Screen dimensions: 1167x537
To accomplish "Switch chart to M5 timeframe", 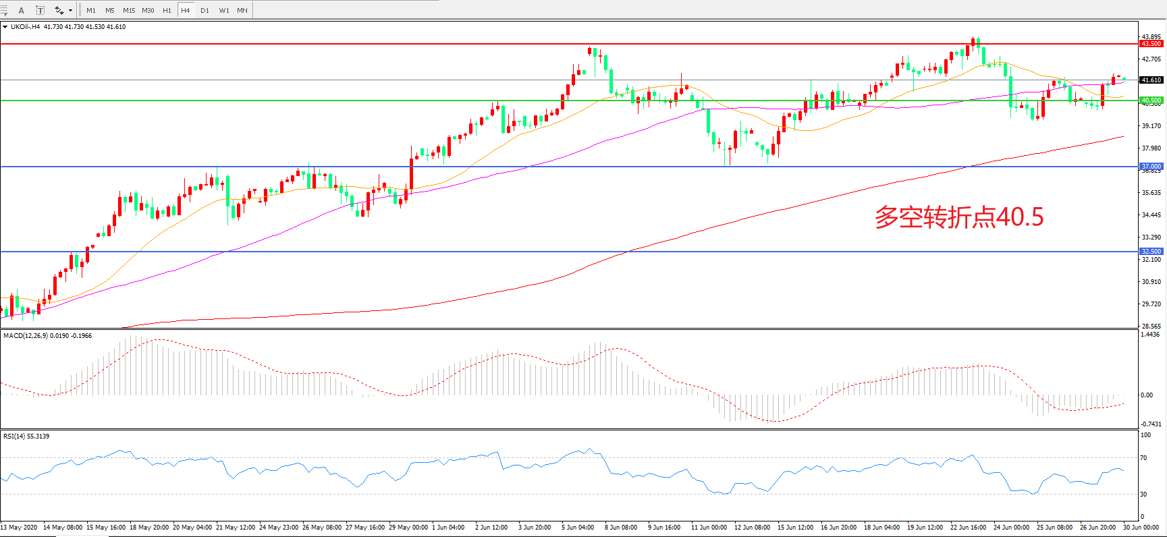I will pyautogui.click(x=109, y=10).
